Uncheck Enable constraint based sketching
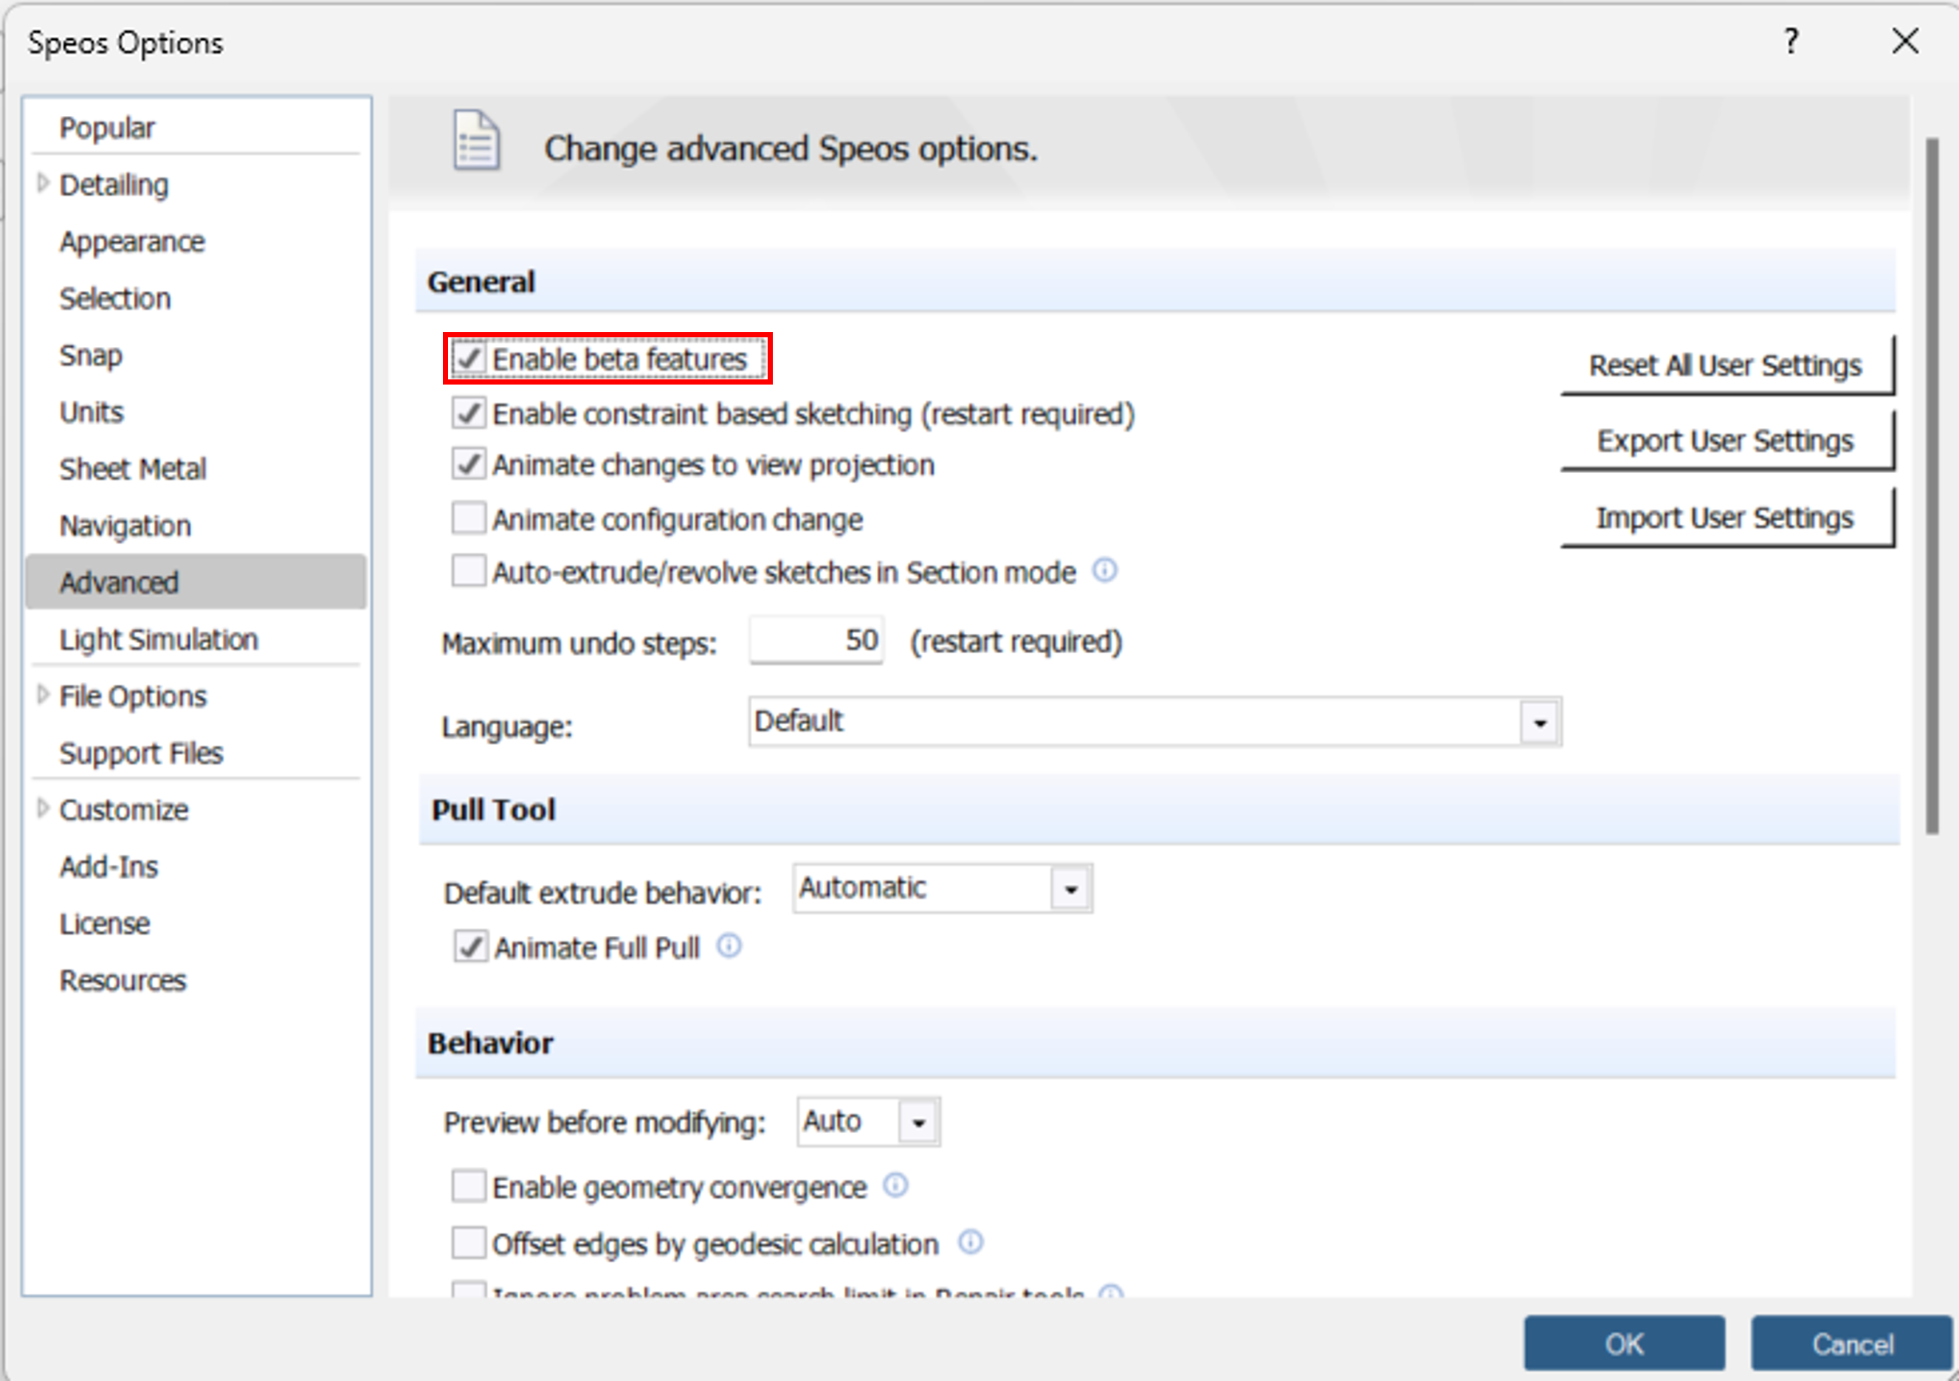The image size is (1959, 1381). pyautogui.click(x=469, y=413)
